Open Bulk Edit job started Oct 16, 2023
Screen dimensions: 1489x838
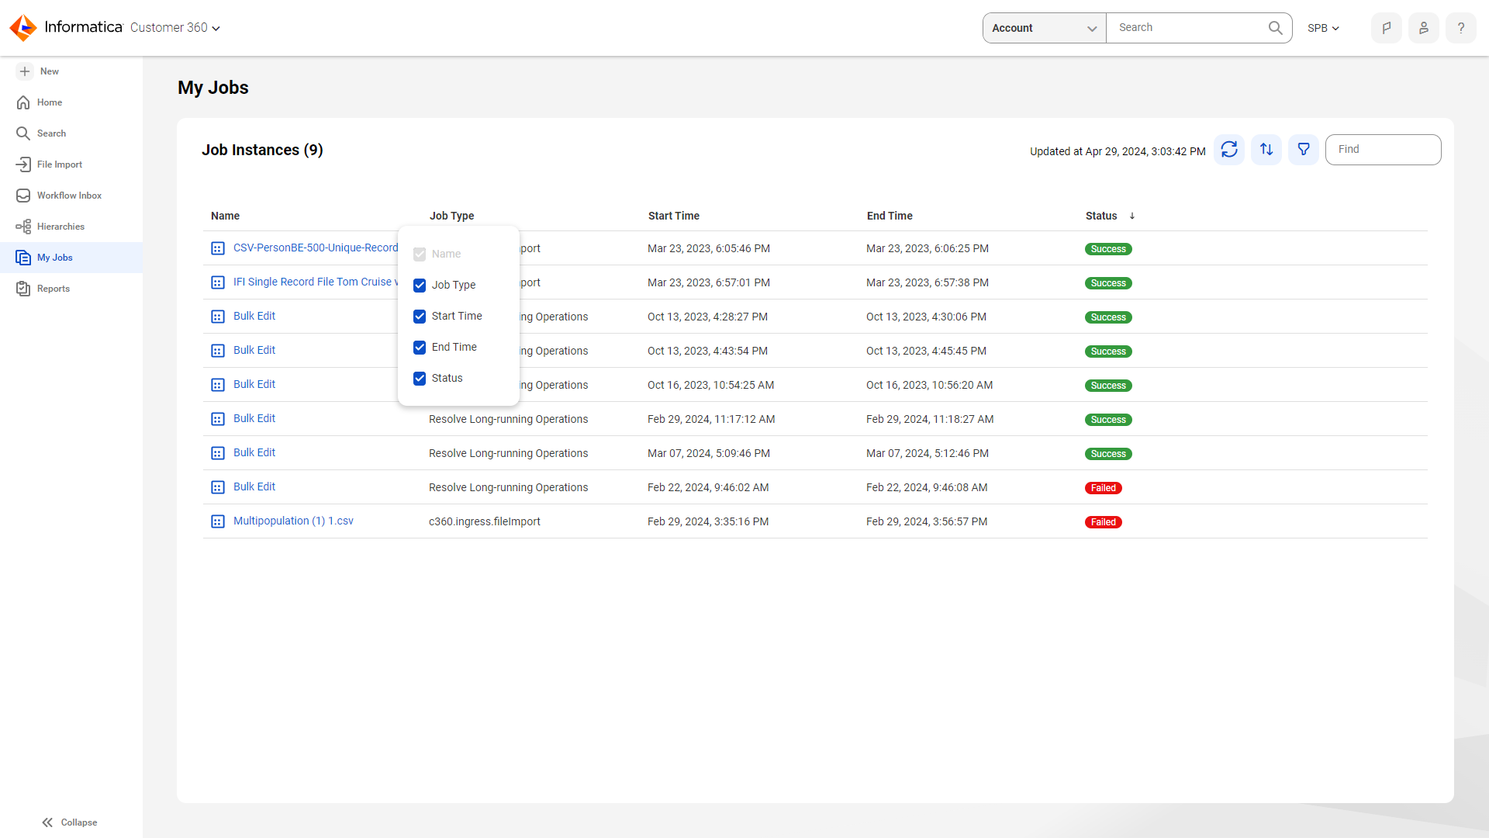pyautogui.click(x=254, y=384)
